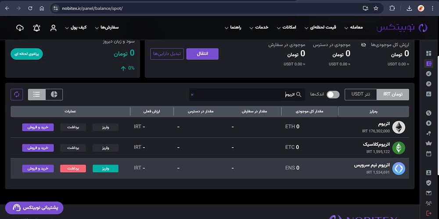The height and width of the screenshot is (219, 439).
Task: Switch to pie chart view
Action: point(54,94)
